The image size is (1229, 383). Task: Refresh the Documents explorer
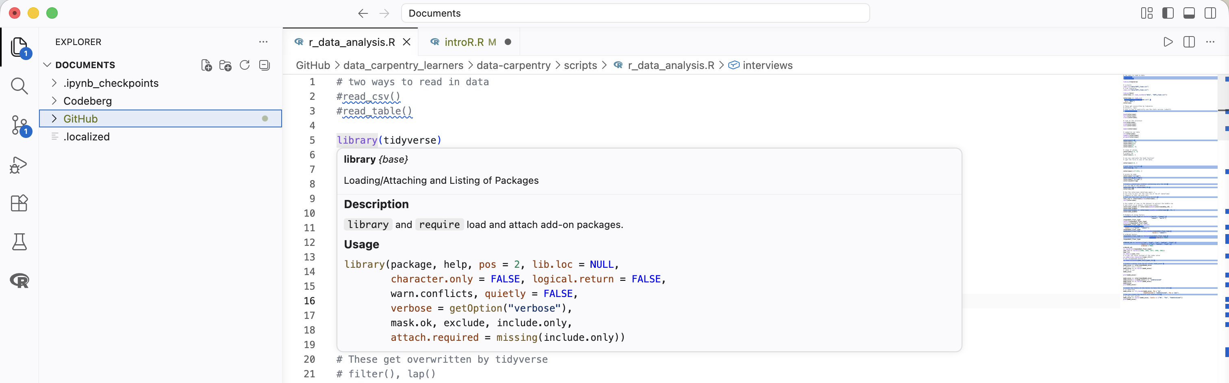coord(245,65)
